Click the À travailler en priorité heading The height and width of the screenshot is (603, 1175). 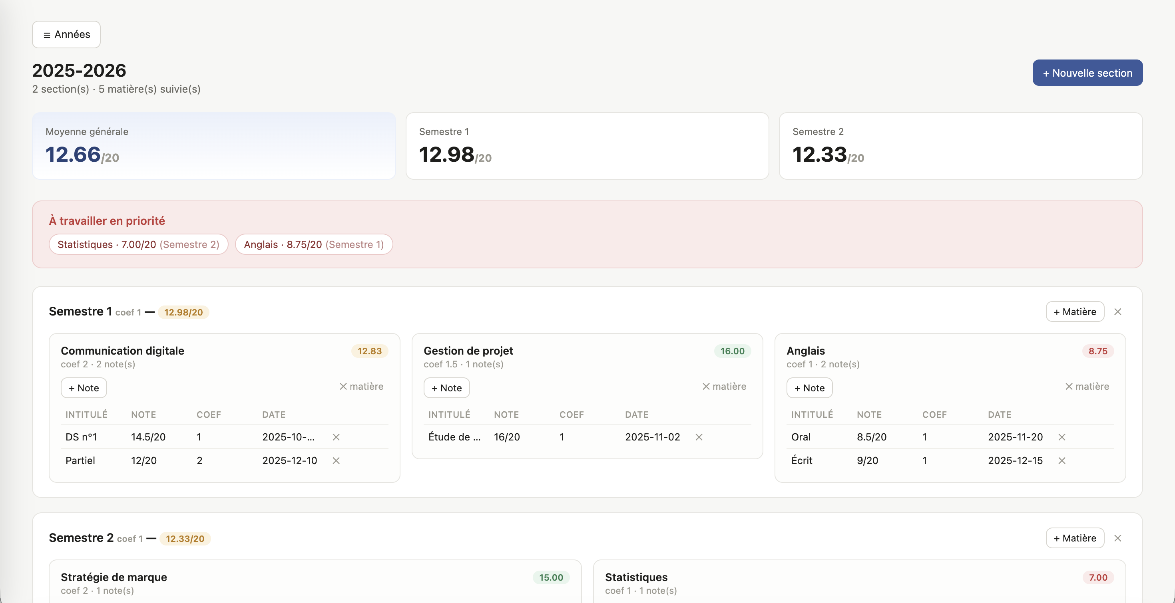pyautogui.click(x=107, y=221)
